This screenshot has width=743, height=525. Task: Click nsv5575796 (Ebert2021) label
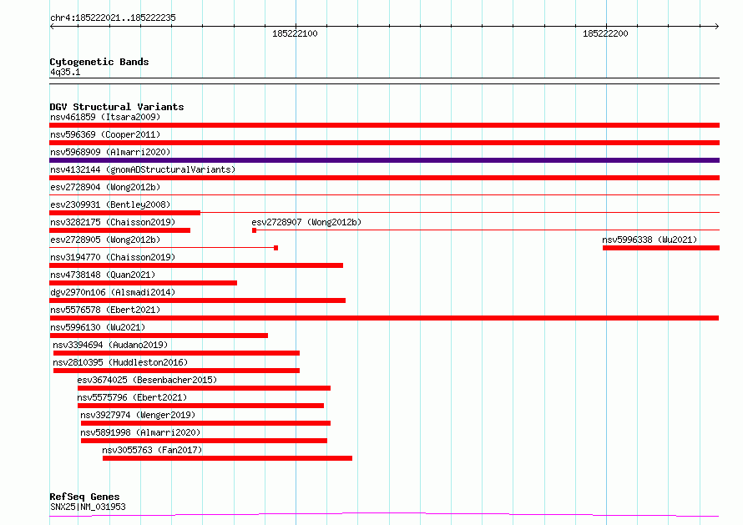[132, 397]
